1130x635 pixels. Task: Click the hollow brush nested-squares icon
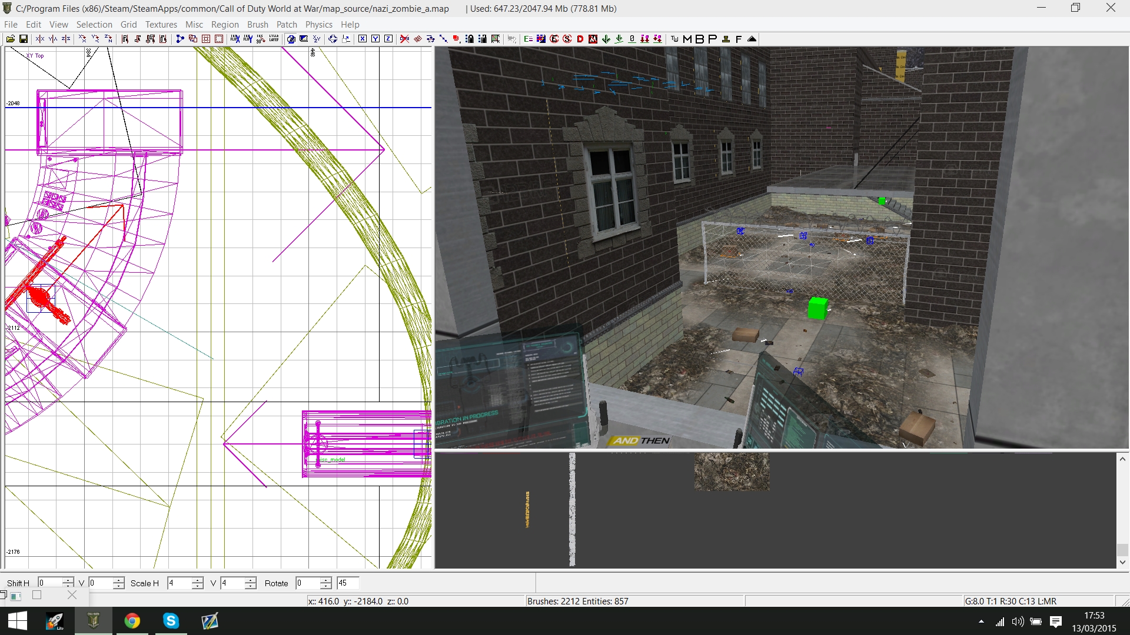pos(206,39)
